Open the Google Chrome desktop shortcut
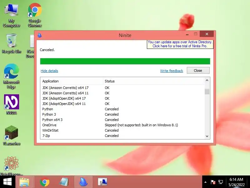The height and width of the screenshot is (188, 250). click(35, 15)
